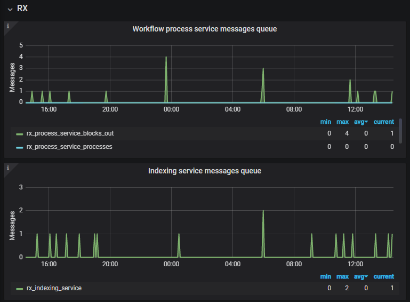Sort Workflow panel legend by avg
The image size is (410, 302).
361,122
